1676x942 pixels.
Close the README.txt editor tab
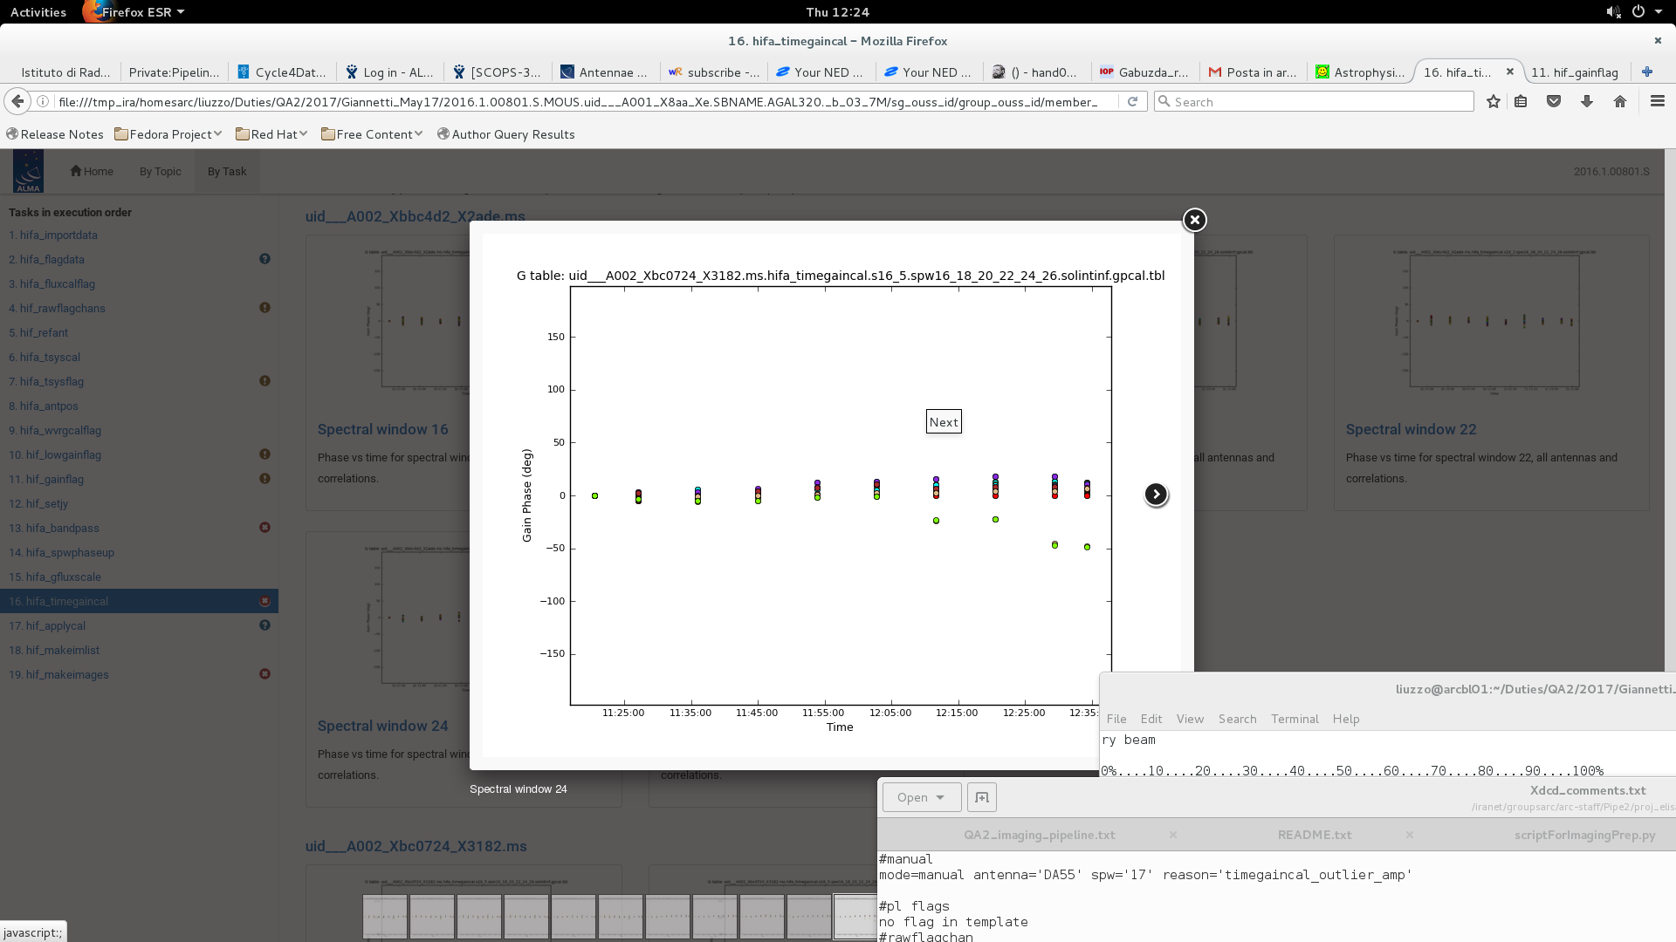[x=1410, y=835]
